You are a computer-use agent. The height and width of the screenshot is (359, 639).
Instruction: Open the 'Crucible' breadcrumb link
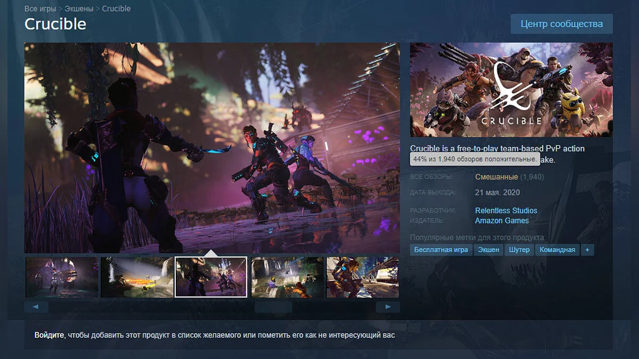click(x=116, y=9)
